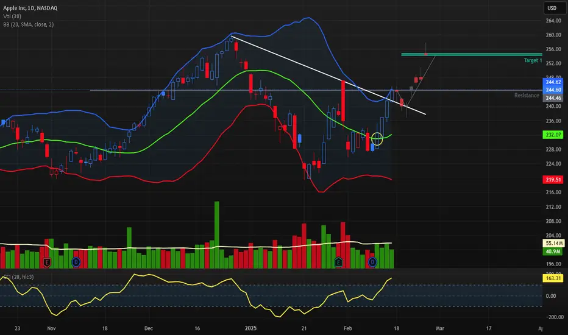
Task: Click the green 232.07 basis value label
Action: pos(553,135)
